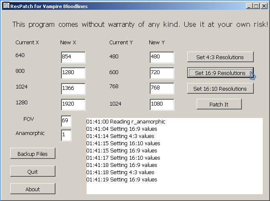The height and width of the screenshot is (201, 270).
Task: Focus New Y field containing 720
Action: coord(162,73)
